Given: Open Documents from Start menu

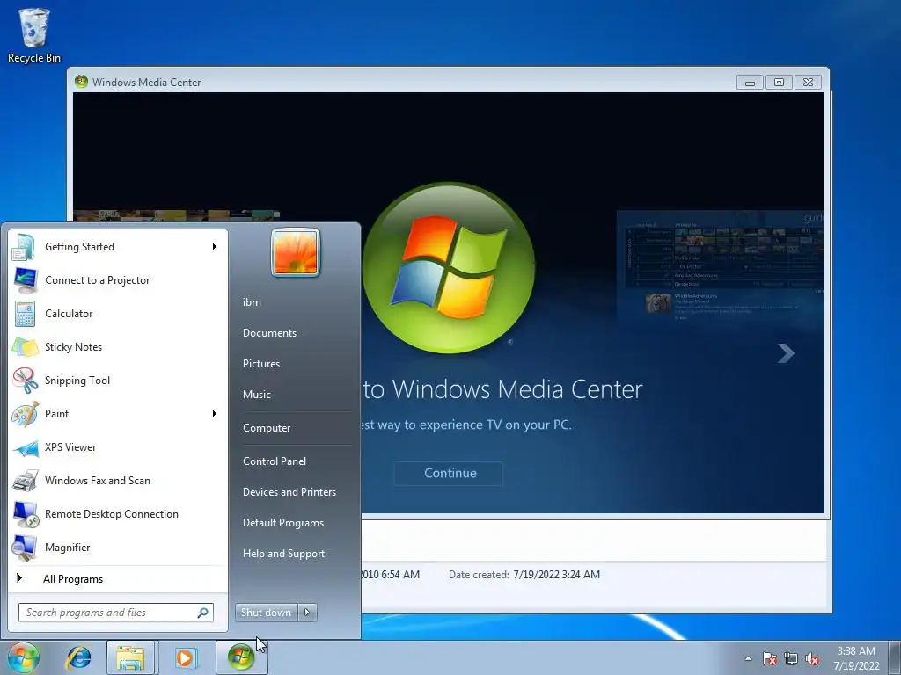Looking at the screenshot, I should coord(269,333).
